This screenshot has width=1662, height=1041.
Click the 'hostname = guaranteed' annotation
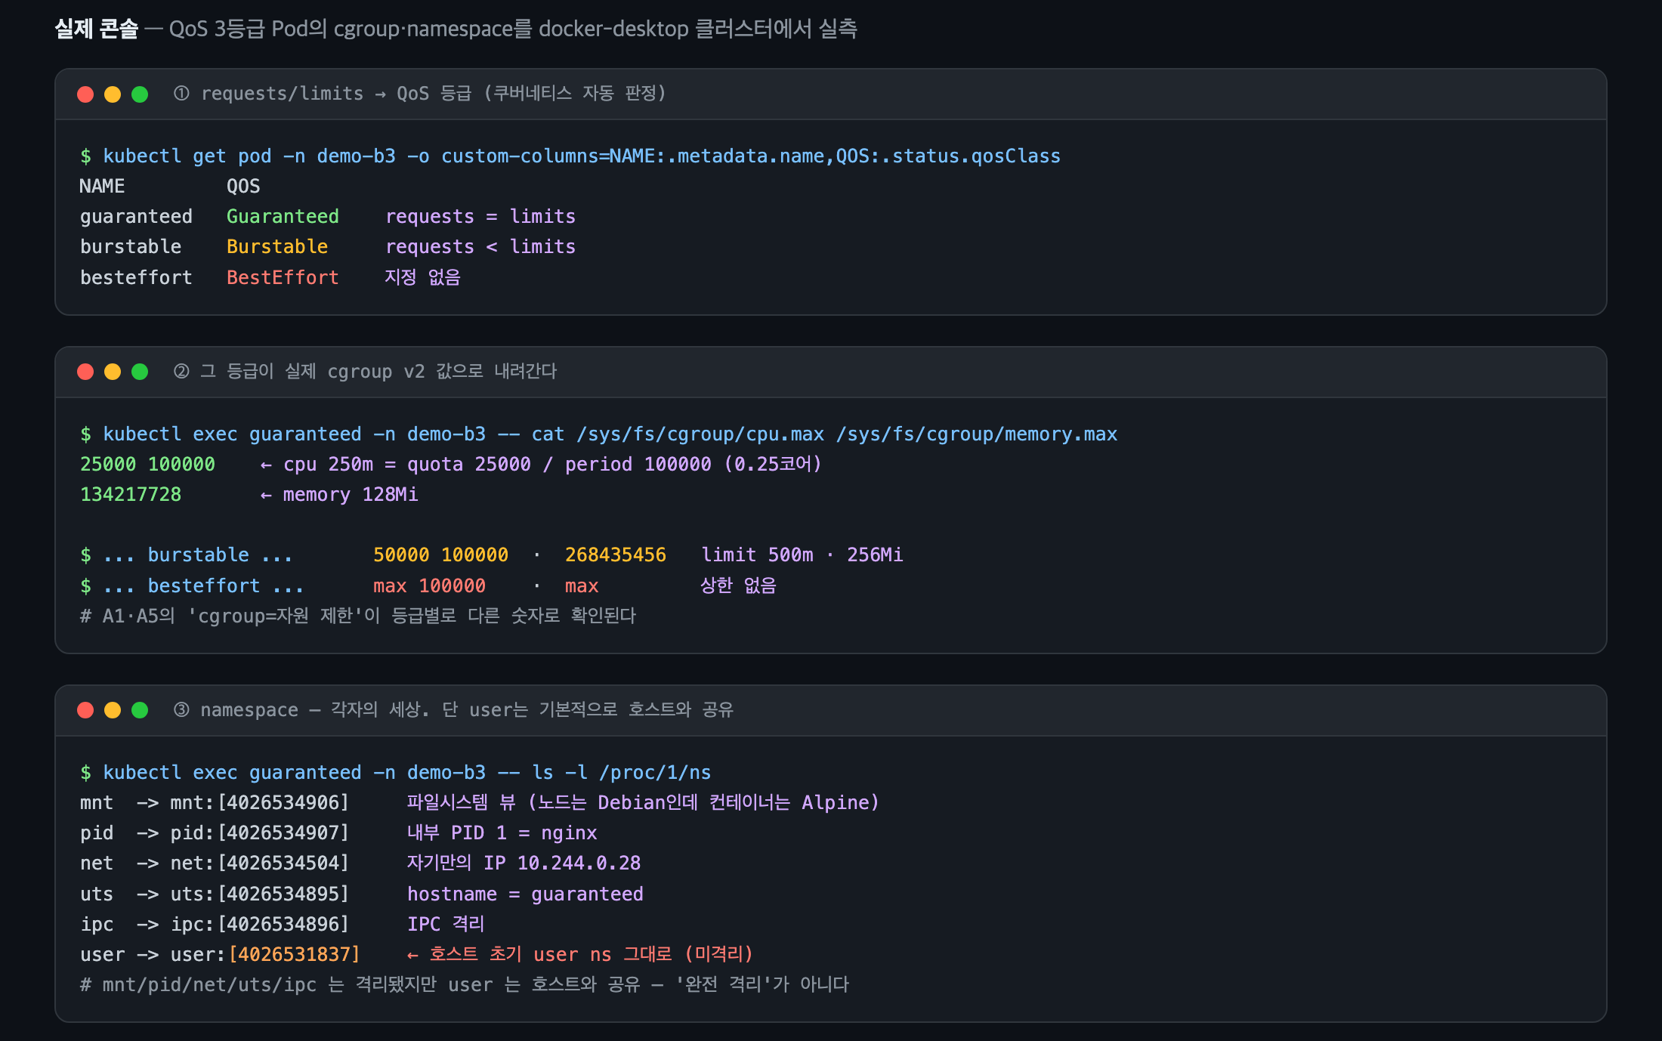(525, 894)
